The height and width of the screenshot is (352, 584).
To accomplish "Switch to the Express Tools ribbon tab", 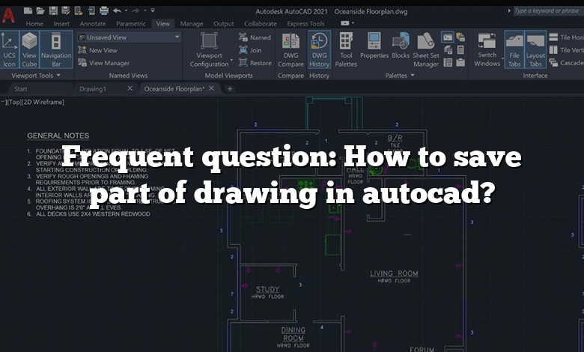I will pyautogui.click(x=305, y=23).
